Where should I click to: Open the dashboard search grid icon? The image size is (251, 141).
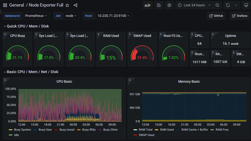click(x=5, y=5)
